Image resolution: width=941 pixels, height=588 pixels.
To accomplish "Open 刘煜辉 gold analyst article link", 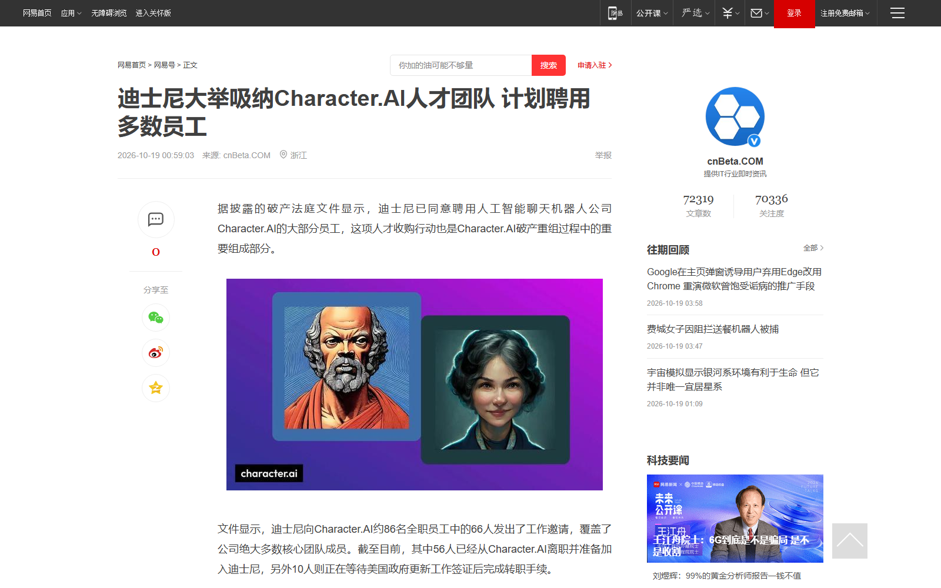I will click(727, 576).
